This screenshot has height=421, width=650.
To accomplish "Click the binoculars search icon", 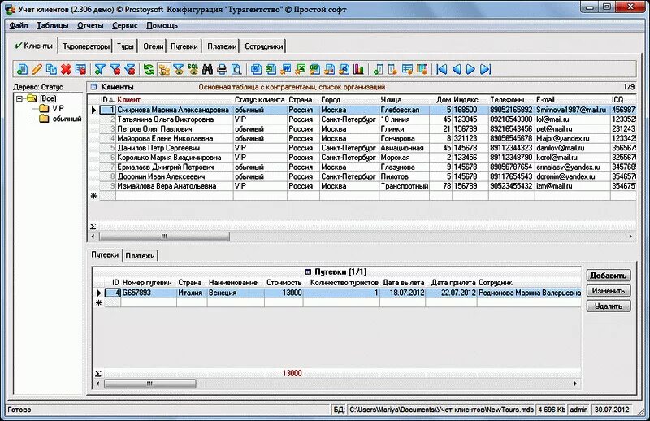I will [x=207, y=69].
